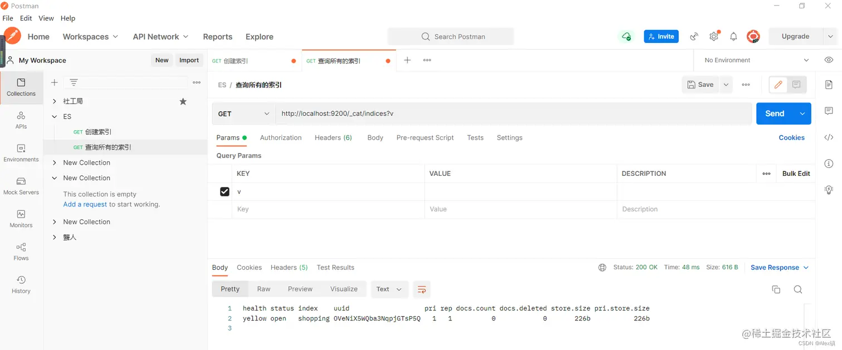Viewport: 842px width, 350px height.
Task: Open query params column options dots
Action: coord(766,174)
